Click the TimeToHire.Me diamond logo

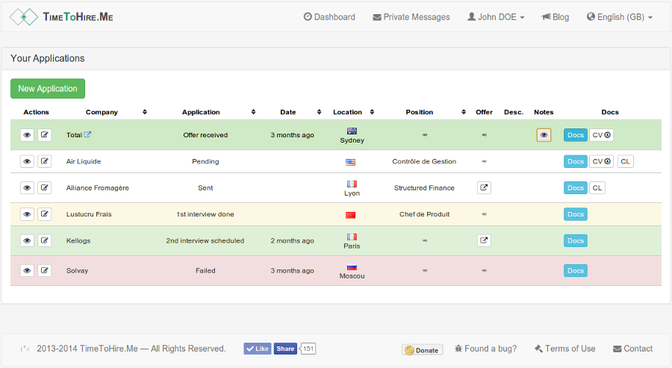coord(24,17)
